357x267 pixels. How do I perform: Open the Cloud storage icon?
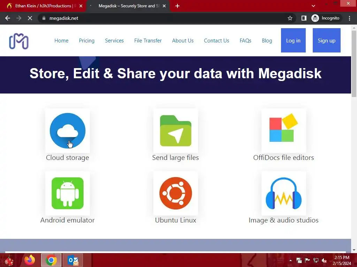(68, 131)
